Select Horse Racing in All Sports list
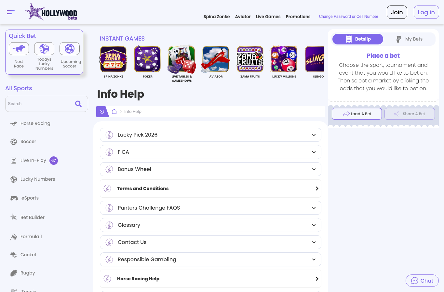The width and height of the screenshot is (444, 292). (x=35, y=123)
